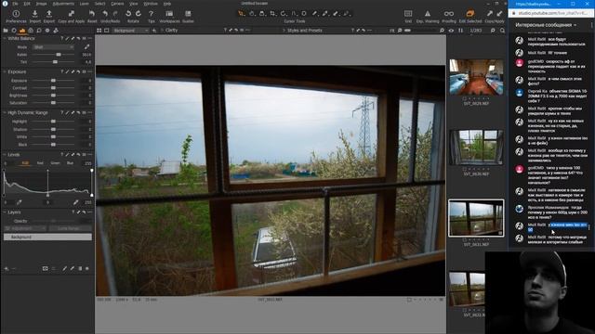
Task: Click the Guides toolbar icon
Action: pyautogui.click(x=188, y=14)
